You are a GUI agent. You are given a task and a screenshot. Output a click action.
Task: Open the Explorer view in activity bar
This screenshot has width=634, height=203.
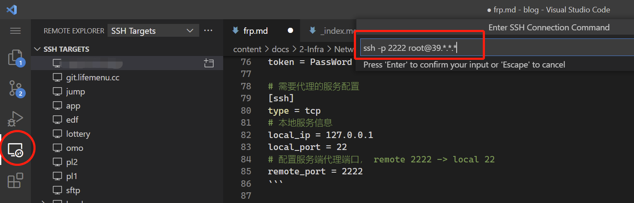click(15, 58)
